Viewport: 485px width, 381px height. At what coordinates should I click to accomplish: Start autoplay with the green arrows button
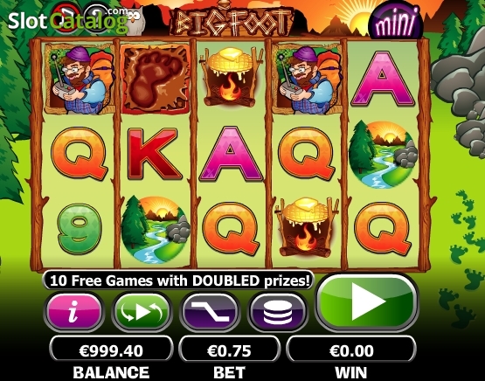[142, 312]
